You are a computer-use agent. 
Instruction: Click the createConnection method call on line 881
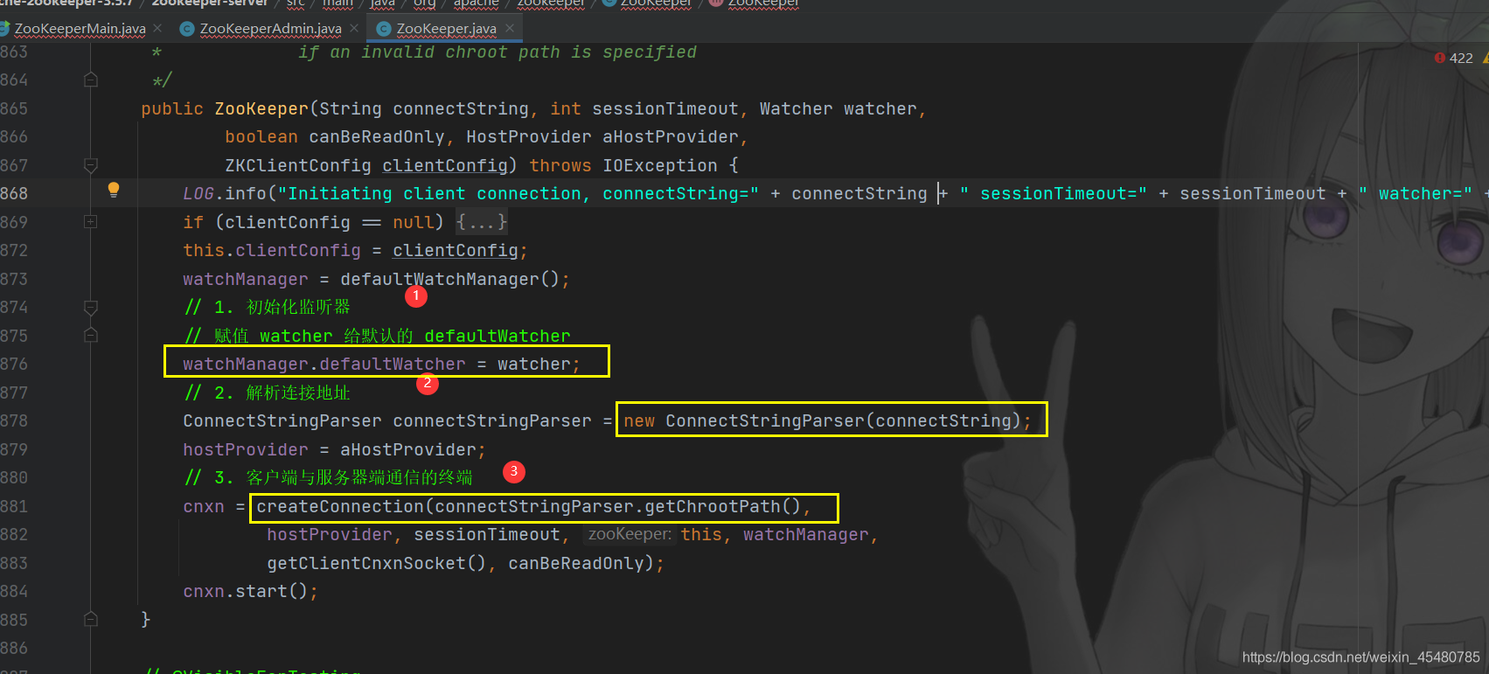(340, 506)
